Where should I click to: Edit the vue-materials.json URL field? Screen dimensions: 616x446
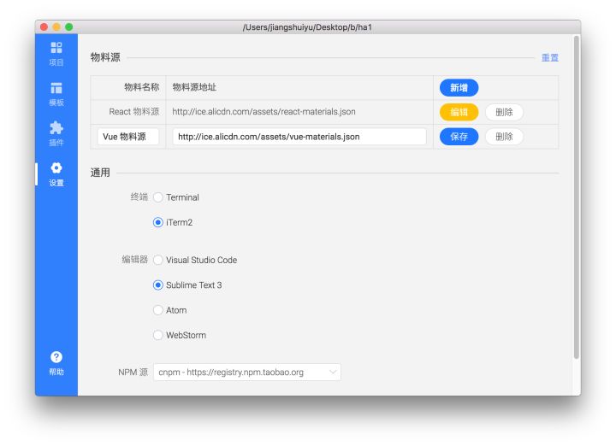(299, 137)
